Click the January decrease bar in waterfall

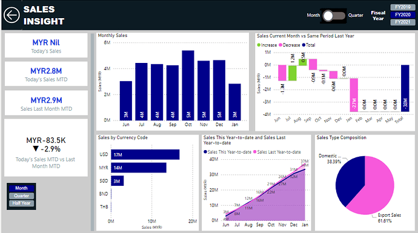[x=354, y=95]
